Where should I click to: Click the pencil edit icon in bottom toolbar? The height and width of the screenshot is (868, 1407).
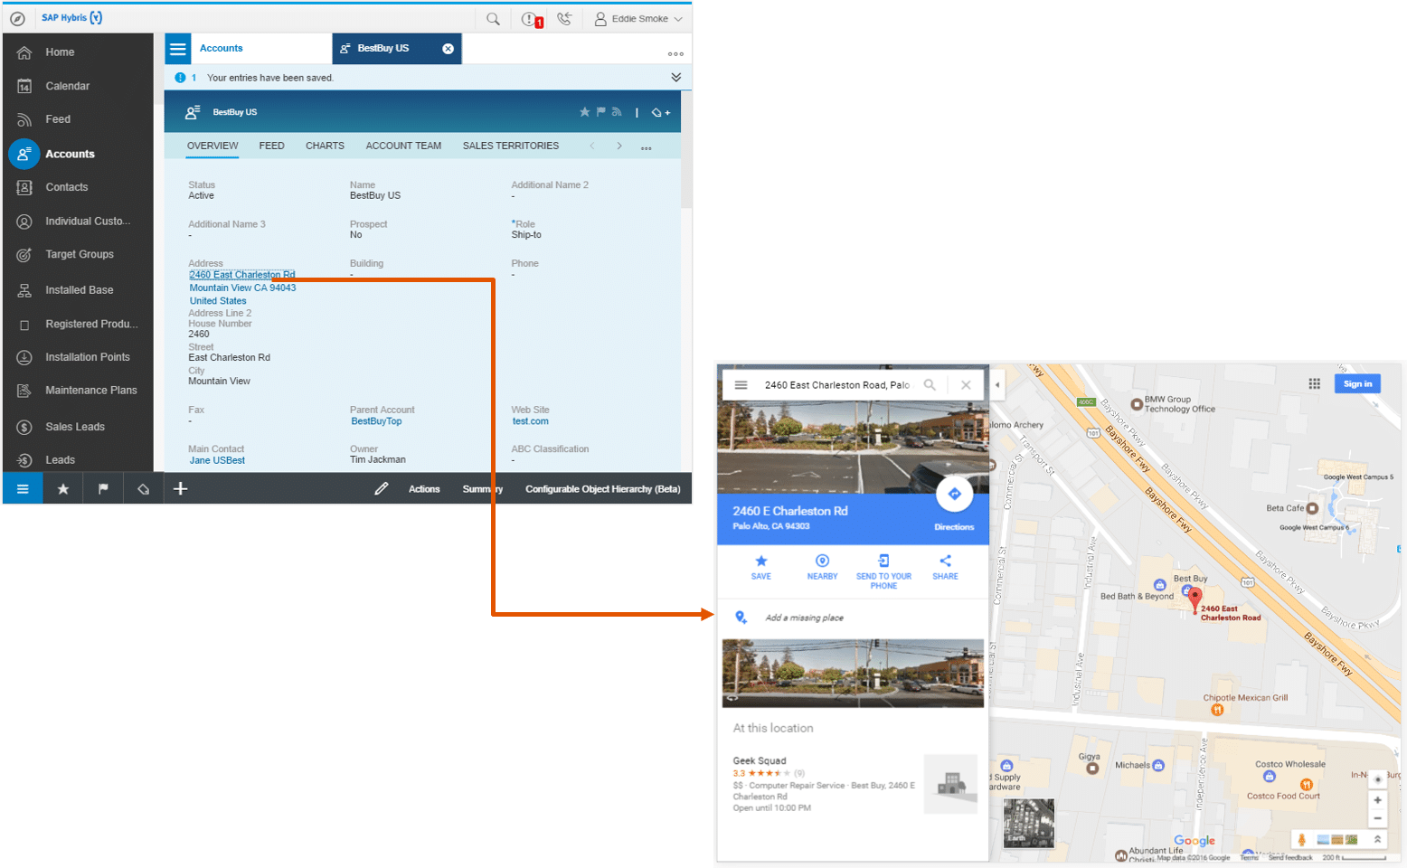click(x=381, y=489)
